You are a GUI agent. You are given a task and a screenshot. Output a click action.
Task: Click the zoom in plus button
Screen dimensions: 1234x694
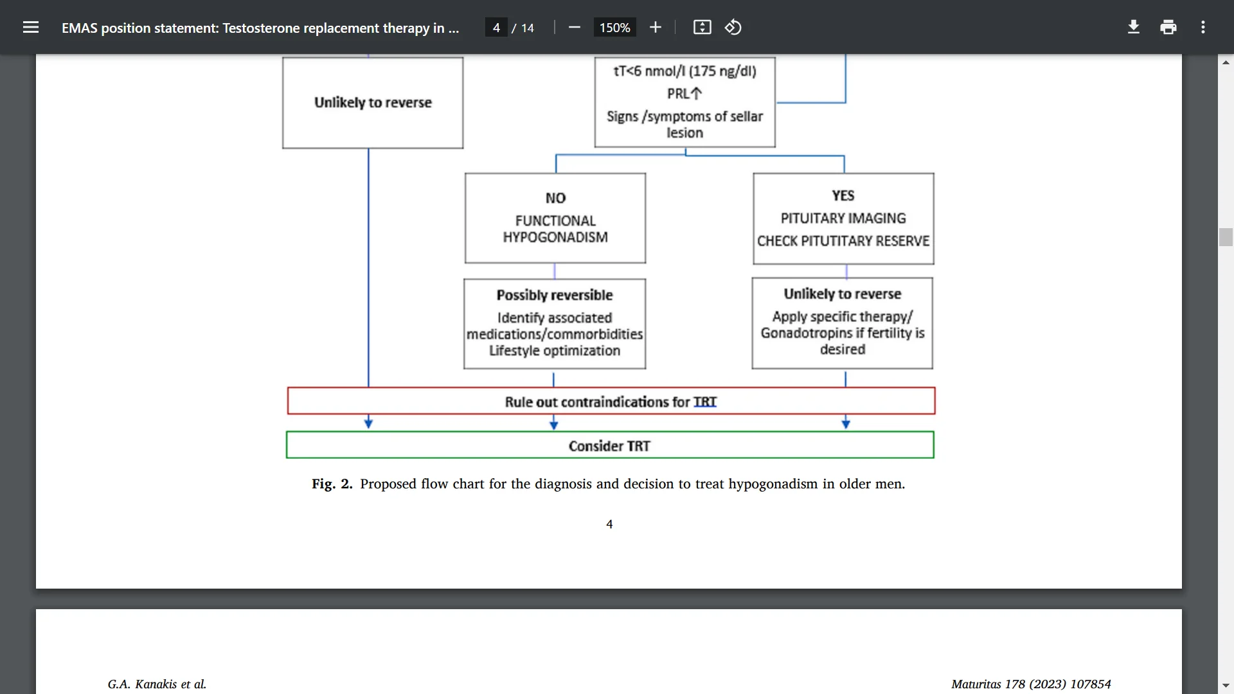pyautogui.click(x=655, y=27)
